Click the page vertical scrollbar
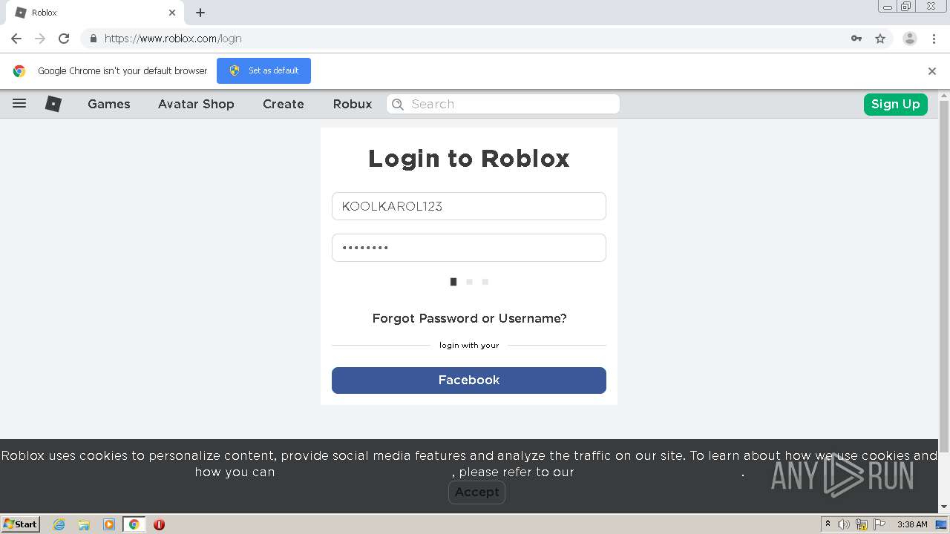 coord(944,276)
